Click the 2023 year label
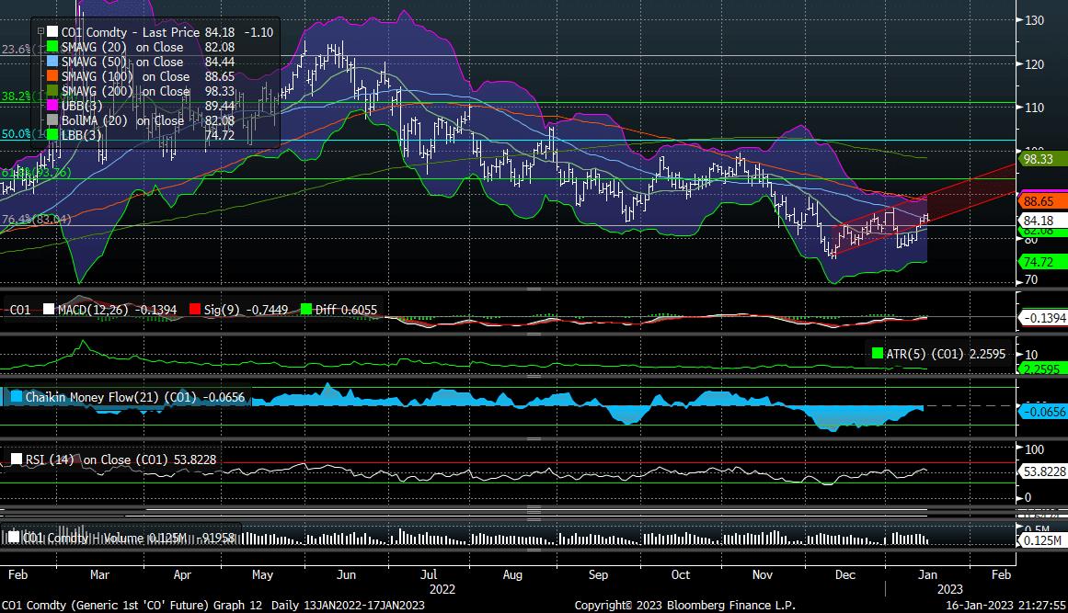The image size is (1068, 613). [x=950, y=589]
